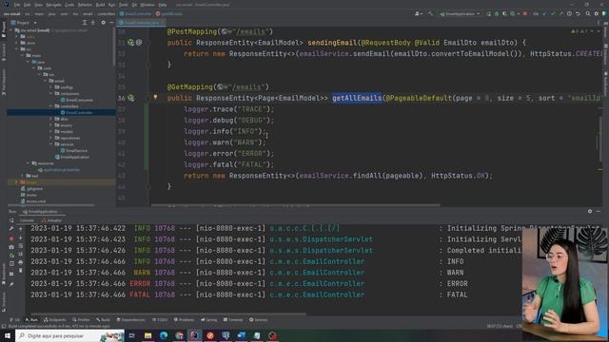Open the Profiler tool window
The image size is (609, 342).
(x=81, y=320)
